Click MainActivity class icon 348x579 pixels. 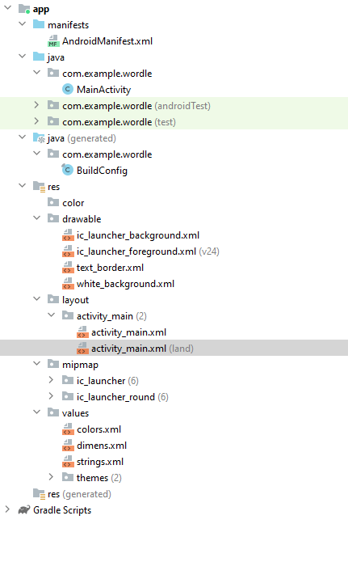[x=68, y=90]
